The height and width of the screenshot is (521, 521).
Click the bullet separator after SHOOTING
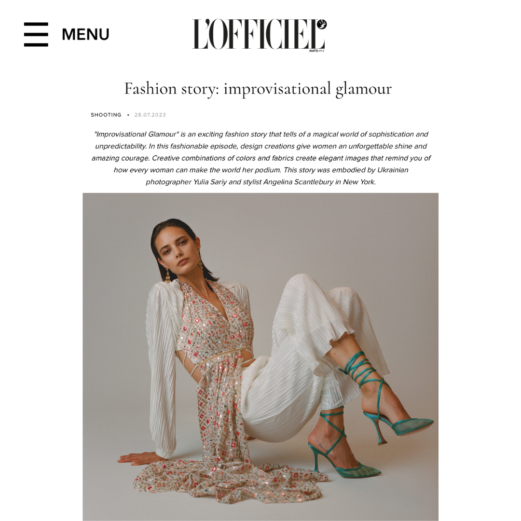pos(128,115)
